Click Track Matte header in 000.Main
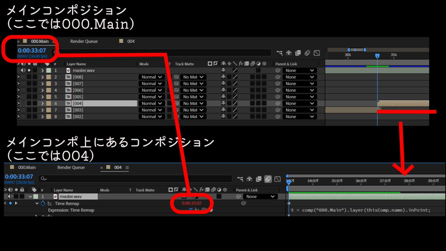446x251 pixels. [184, 64]
